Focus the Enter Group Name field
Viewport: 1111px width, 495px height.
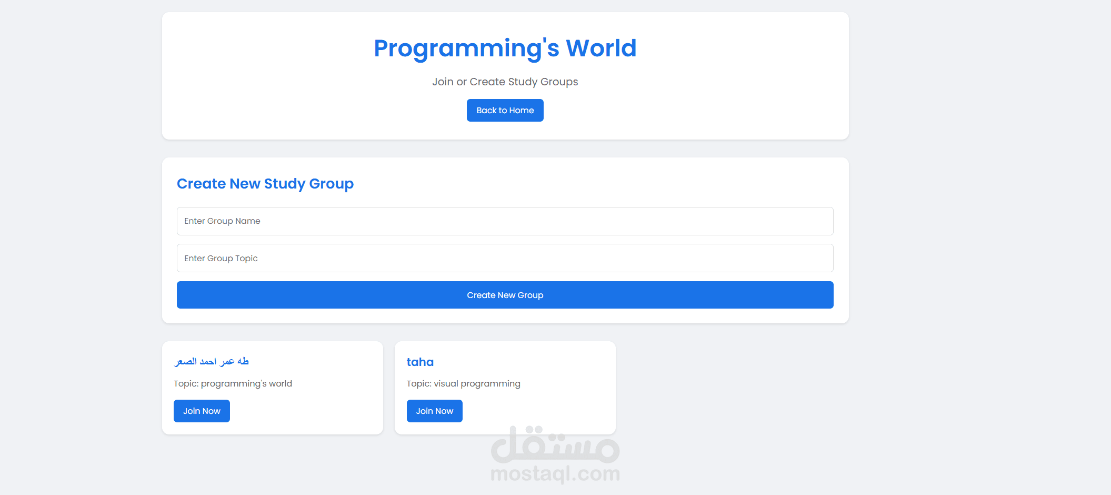point(505,221)
